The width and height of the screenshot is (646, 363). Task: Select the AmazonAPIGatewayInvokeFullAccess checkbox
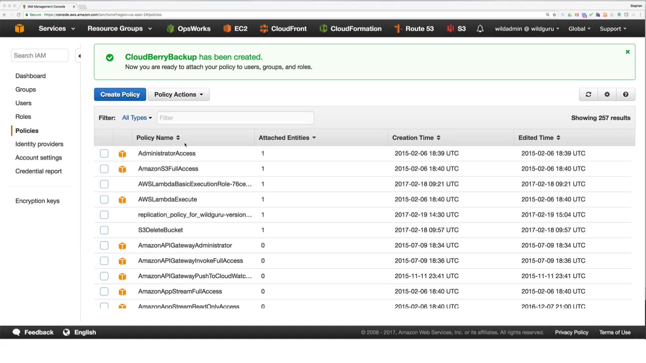(104, 261)
